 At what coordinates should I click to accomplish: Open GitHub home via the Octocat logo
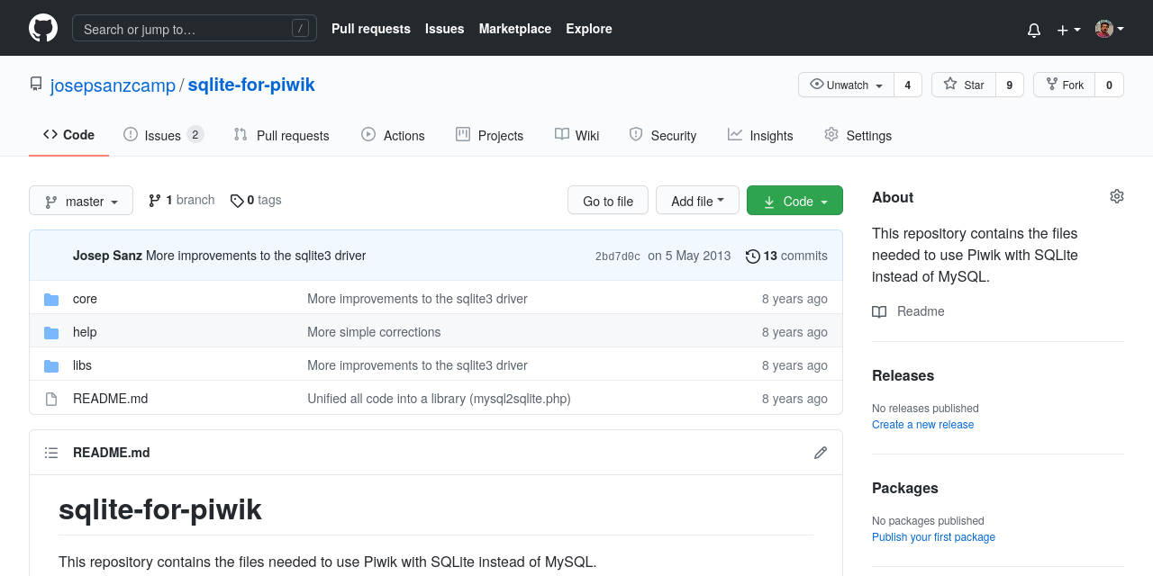pos(42,28)
